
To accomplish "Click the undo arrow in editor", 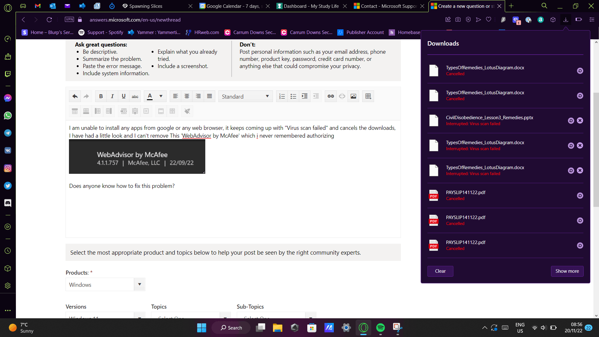I will pos(75,96).
